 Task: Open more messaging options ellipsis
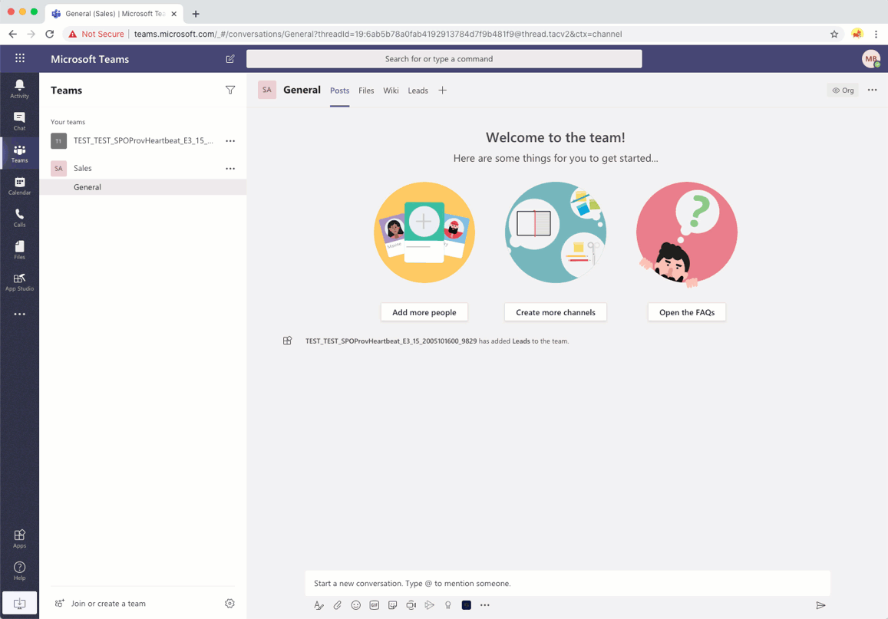pos(484,605)
